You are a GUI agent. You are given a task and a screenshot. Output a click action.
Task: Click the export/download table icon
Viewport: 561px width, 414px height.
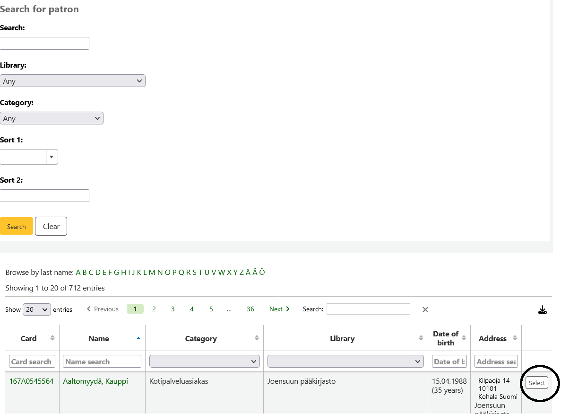coord(543,310)
